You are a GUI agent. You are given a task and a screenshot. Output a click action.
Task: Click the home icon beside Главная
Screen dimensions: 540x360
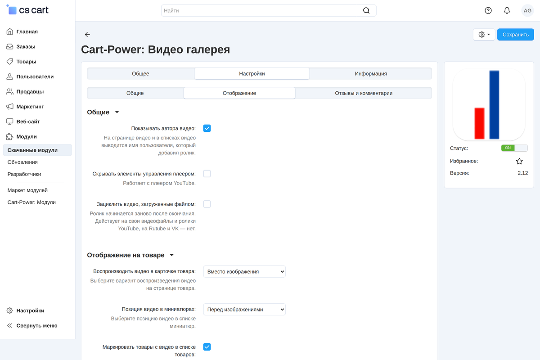(10, 32)
